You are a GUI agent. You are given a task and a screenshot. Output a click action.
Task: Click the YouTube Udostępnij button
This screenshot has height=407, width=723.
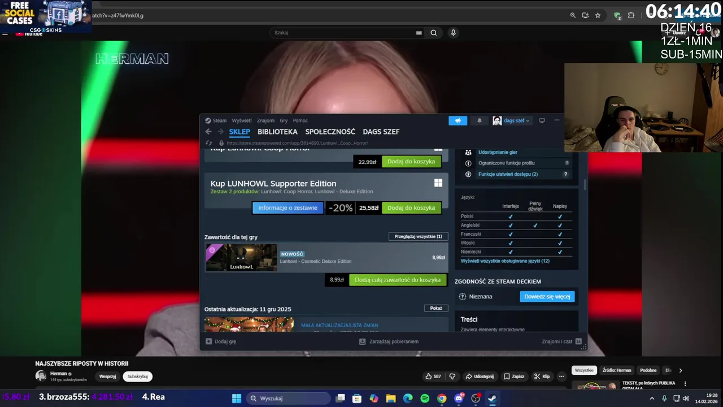coord(479,376)
